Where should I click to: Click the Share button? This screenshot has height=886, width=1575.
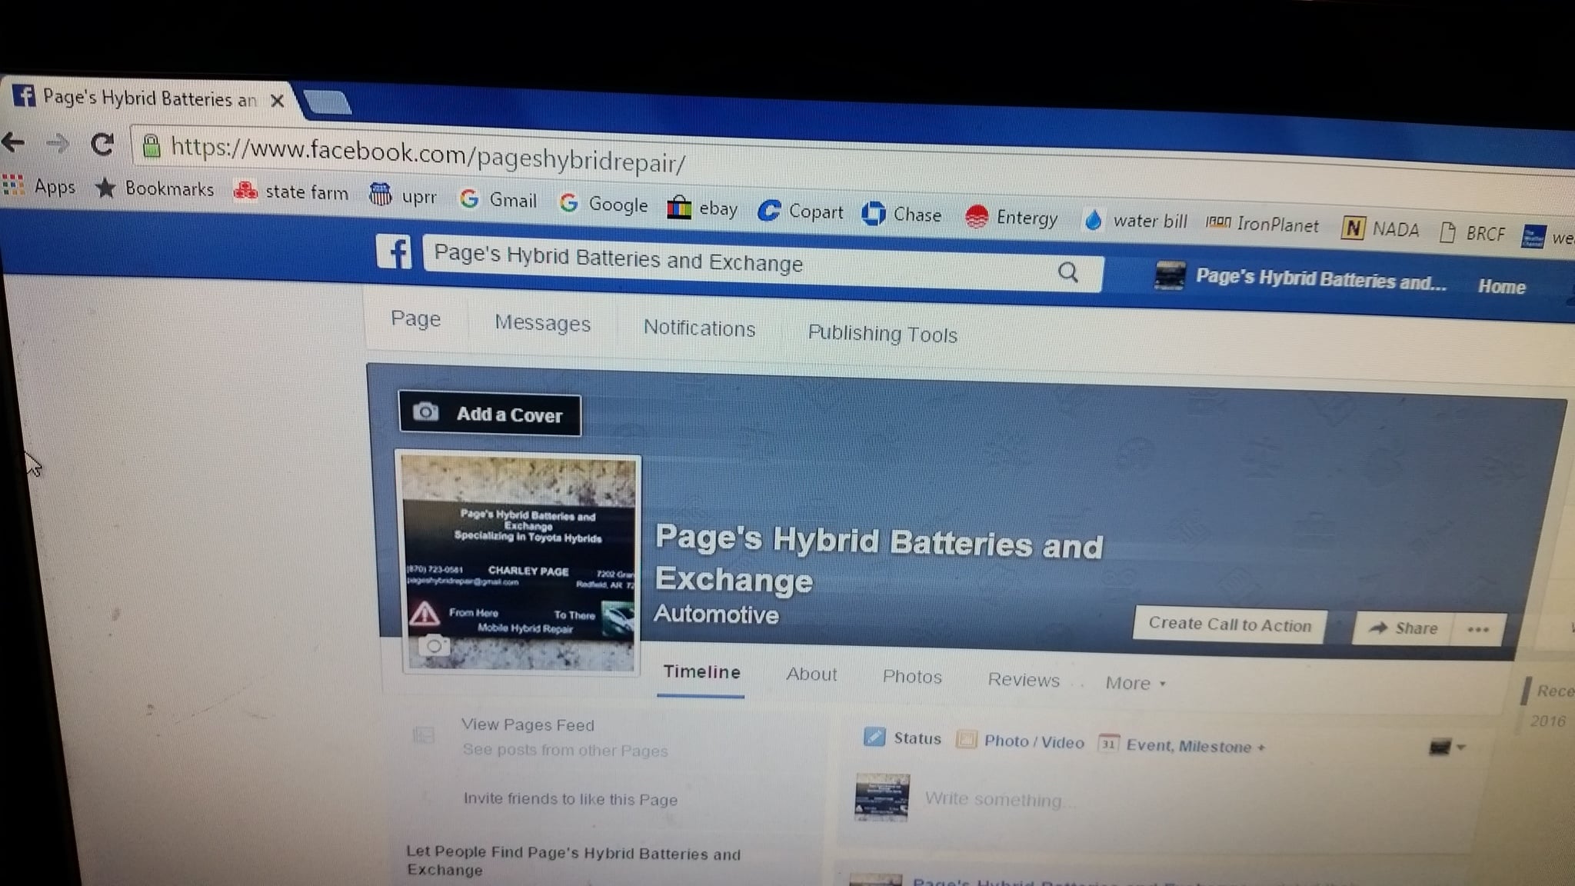point(1404,628)
